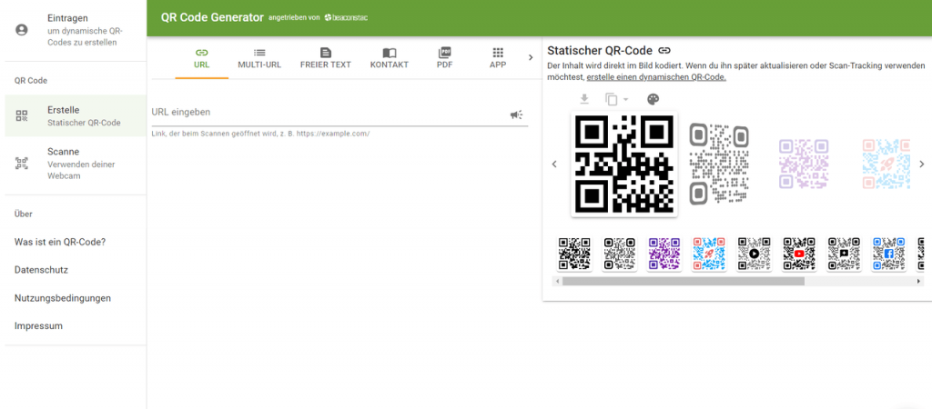Choose the blue rocket QR template thumbnail
This screenshot has height=409, width=932.
[x=709, y=254]
